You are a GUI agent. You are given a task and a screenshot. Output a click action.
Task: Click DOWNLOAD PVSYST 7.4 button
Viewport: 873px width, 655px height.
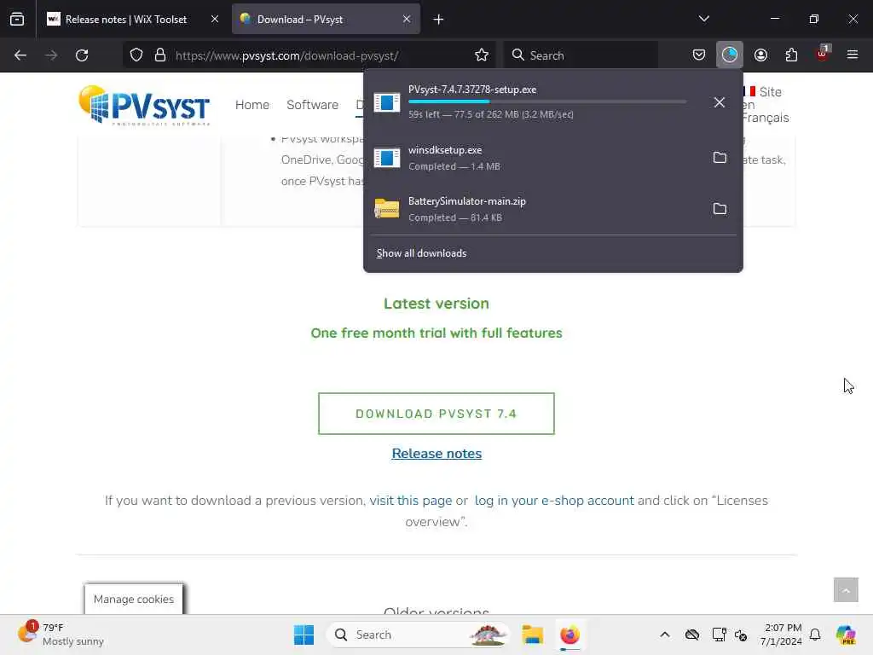pos(436,414)
